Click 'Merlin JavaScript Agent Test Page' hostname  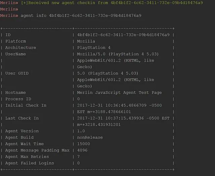[119, 92]
